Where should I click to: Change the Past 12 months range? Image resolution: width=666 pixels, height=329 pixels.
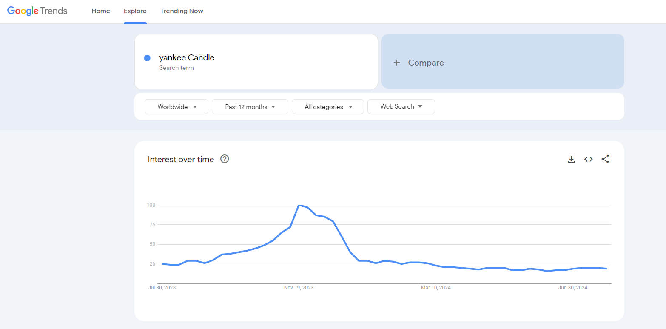point(250,107)
